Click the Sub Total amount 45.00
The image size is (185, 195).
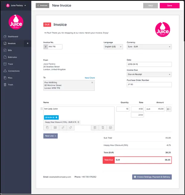tap(168, 138)
